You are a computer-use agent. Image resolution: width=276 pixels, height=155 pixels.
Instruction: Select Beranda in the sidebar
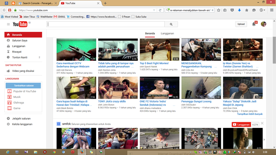[23, 34]
